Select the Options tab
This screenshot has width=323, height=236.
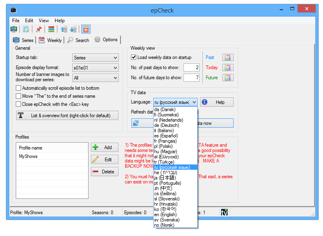(x=106, y=40)
